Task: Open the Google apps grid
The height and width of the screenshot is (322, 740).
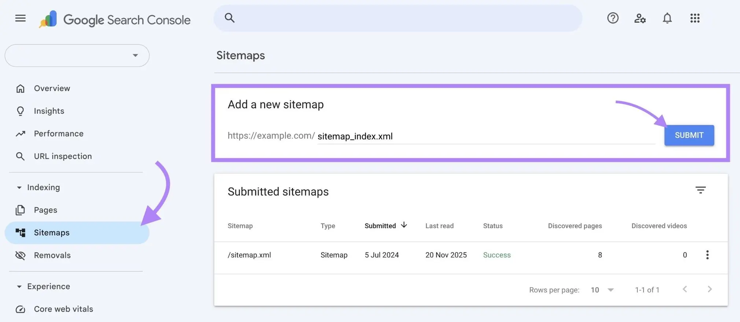Action: (x=695, y=18)
